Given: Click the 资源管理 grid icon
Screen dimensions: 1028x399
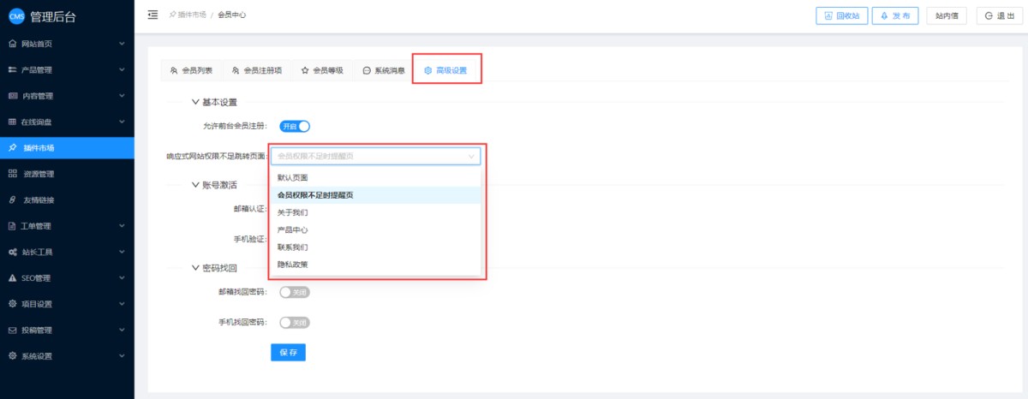Looking at the screenshot, I should click(x=12, y=174).
